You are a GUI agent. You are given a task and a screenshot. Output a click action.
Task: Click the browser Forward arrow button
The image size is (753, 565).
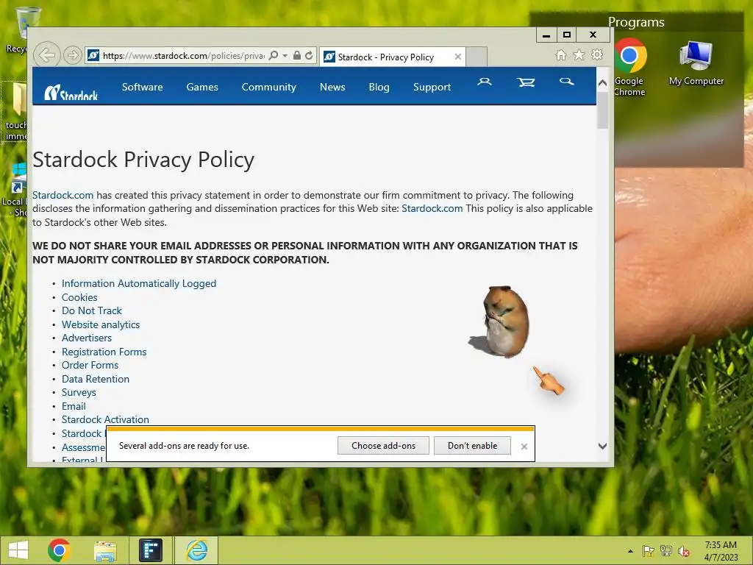73,55
